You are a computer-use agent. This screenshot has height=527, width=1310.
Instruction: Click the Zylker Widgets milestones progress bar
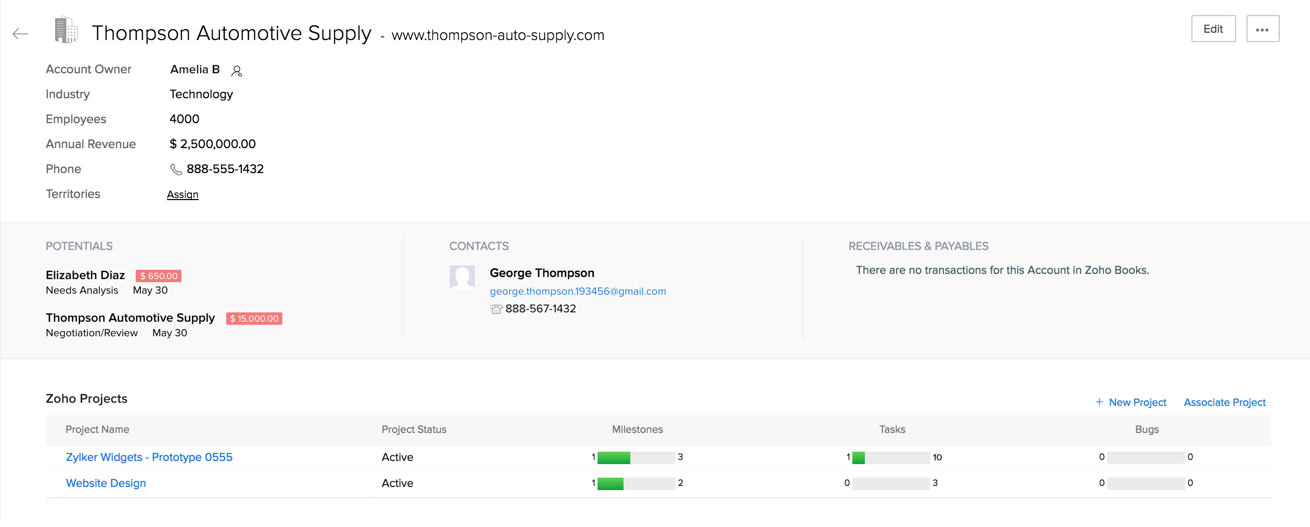click(x=636, y=458)
